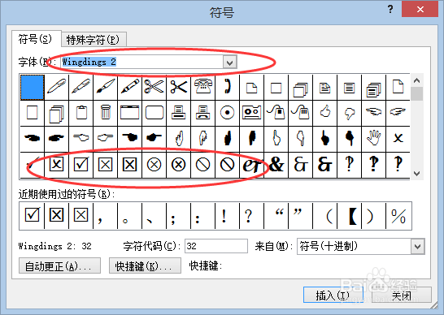
Task: Switch to the 特殊字符(P) tab
Action: (x=94, y=40)
